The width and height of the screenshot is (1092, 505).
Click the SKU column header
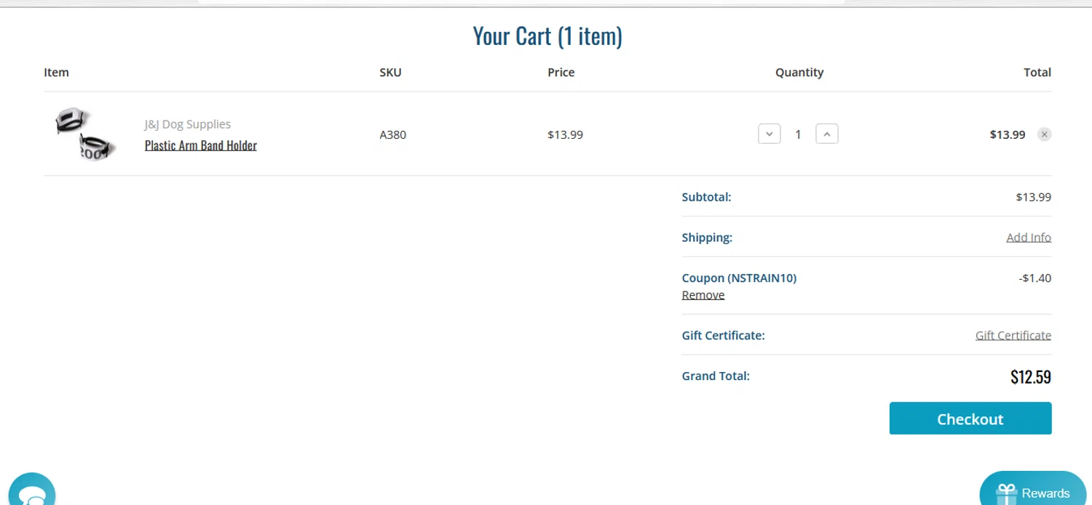point(390,72)
